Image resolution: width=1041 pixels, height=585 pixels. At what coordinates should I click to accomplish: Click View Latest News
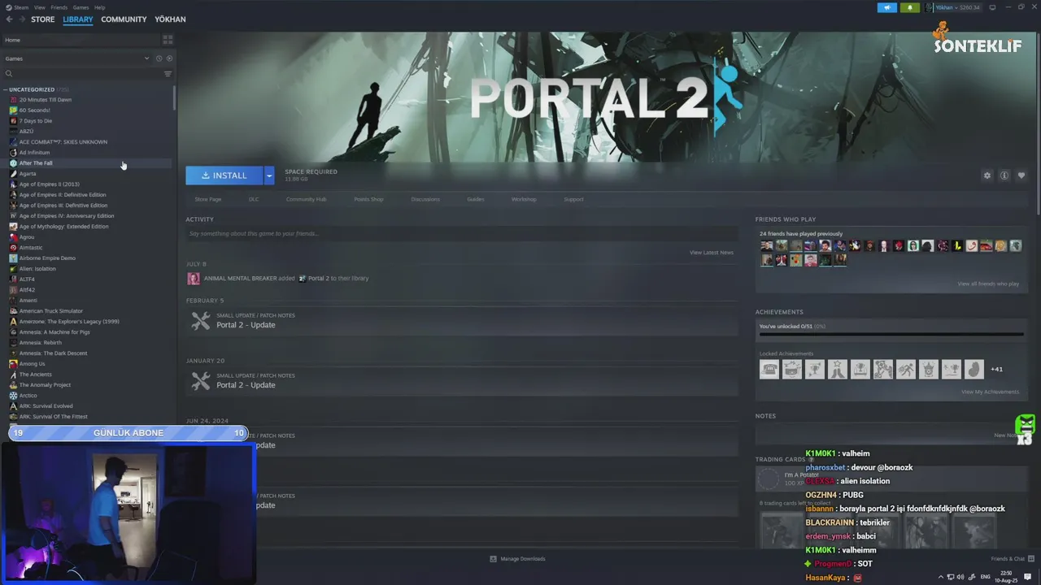[712, 253]
